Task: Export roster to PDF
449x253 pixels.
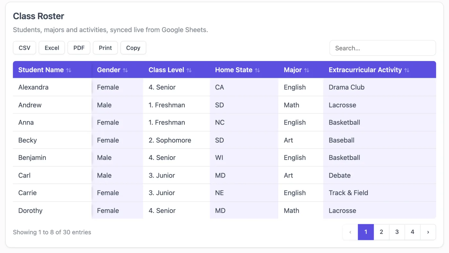Action: point(79,48)
